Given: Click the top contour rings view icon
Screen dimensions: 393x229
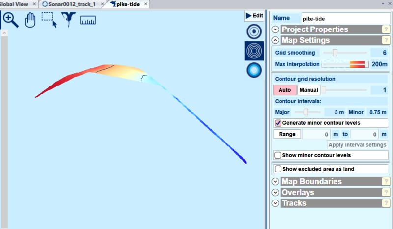Looking at the screenshot, I should 254,31.
